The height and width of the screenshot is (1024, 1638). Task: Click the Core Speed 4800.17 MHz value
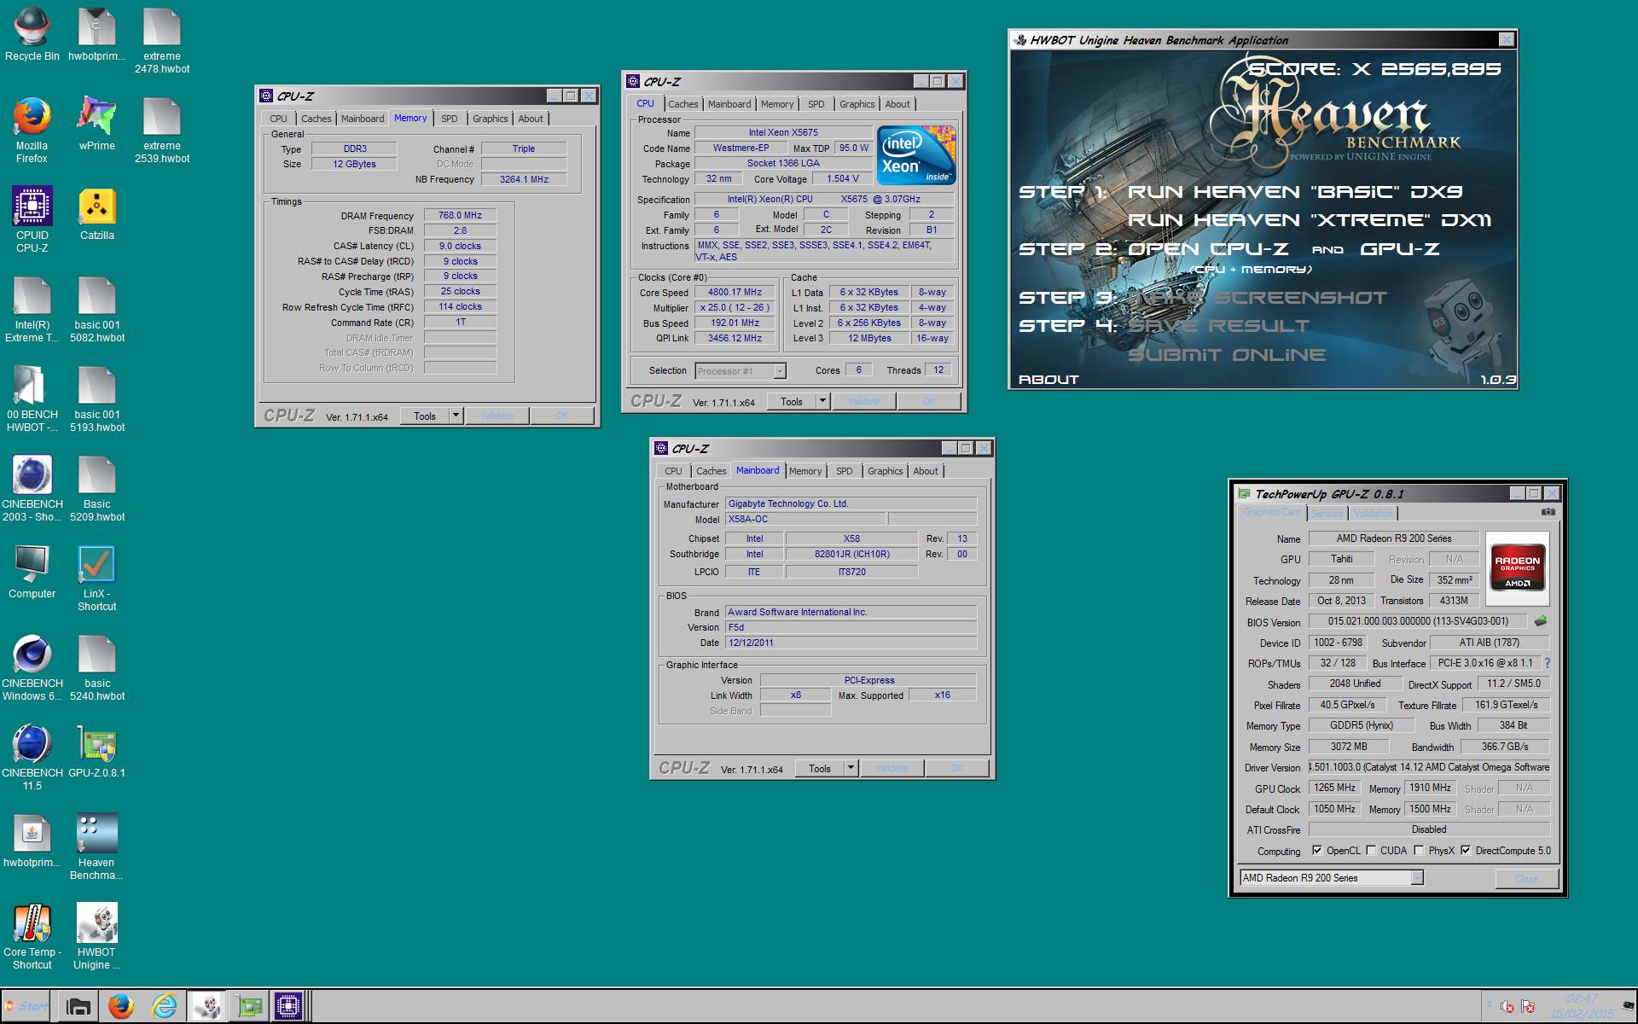click(x=735, y=292)
